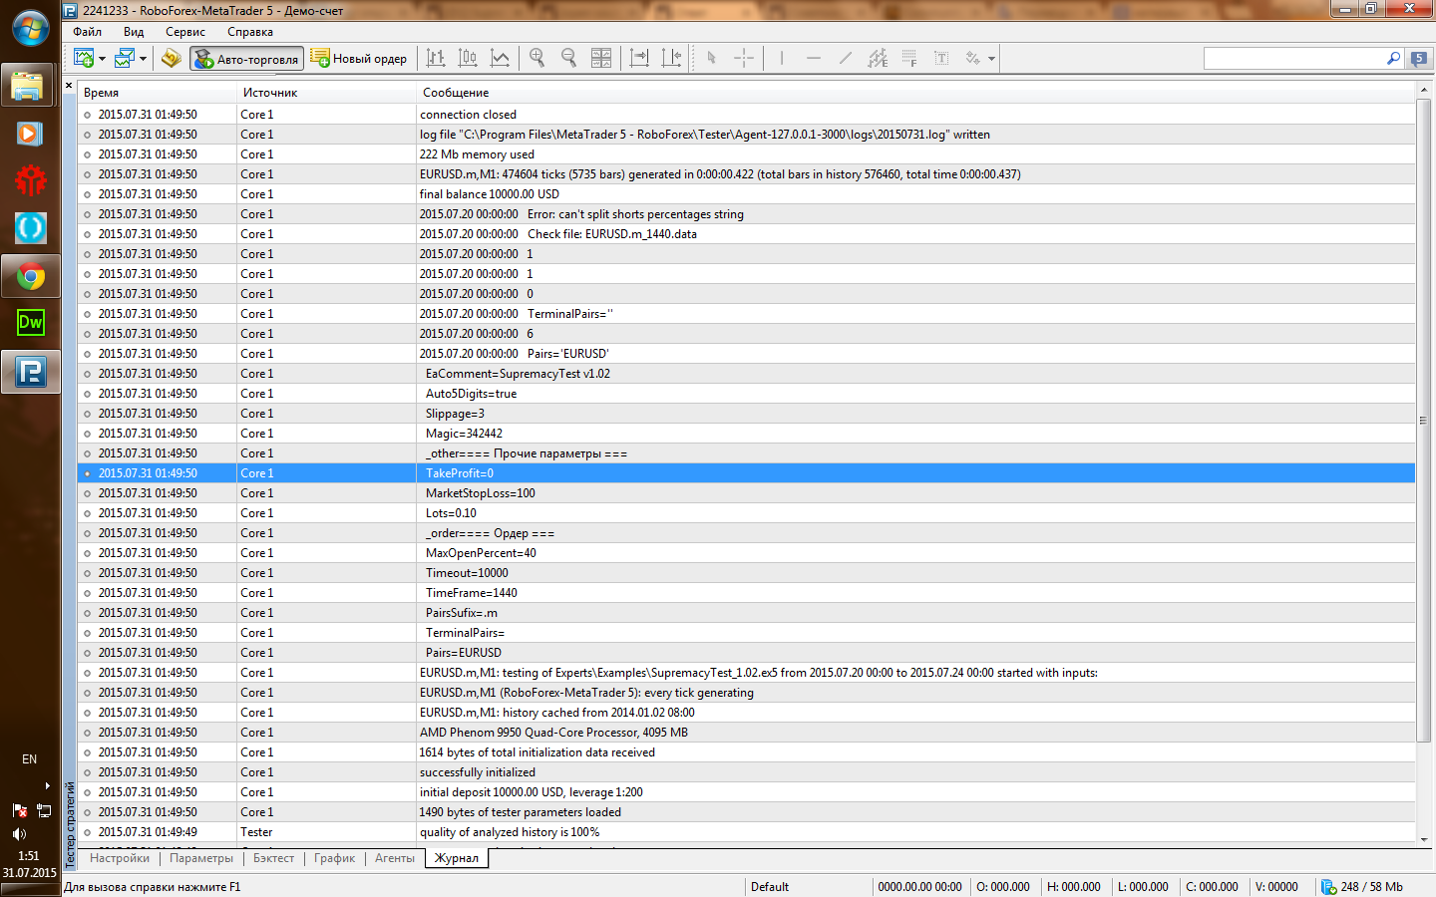Select the Fibonacci retracement tool

[909, 58]
